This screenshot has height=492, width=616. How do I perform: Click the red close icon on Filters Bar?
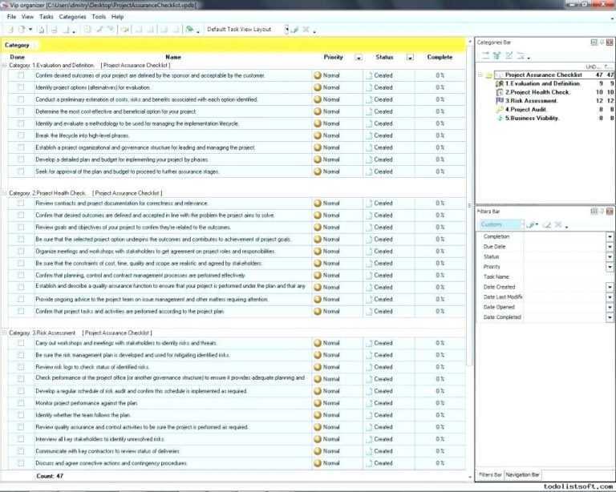click(x=610, y=211)
